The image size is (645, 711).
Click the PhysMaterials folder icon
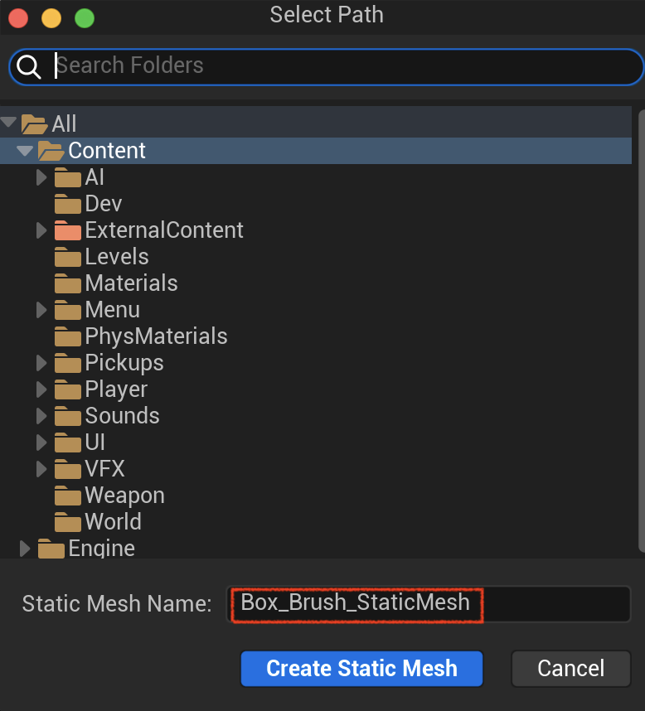68,336
